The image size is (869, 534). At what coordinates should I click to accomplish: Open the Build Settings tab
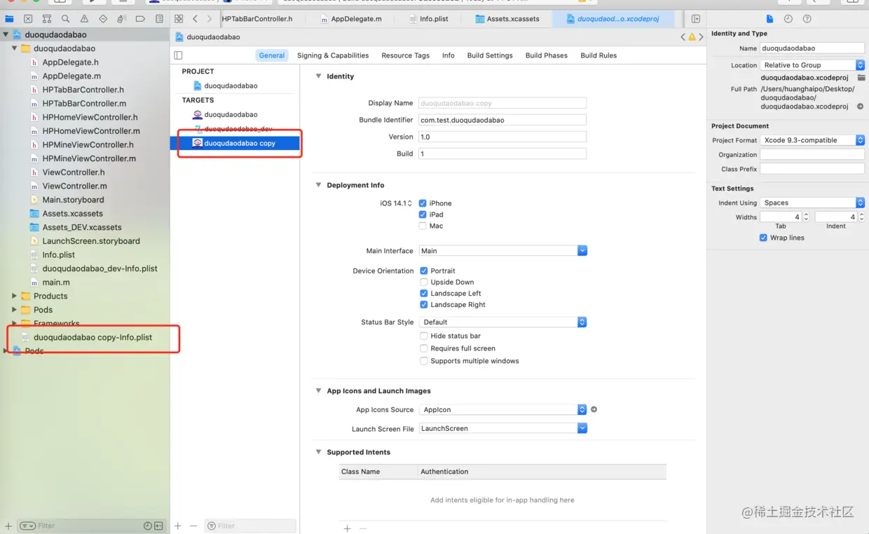click(x=490, y=55)
